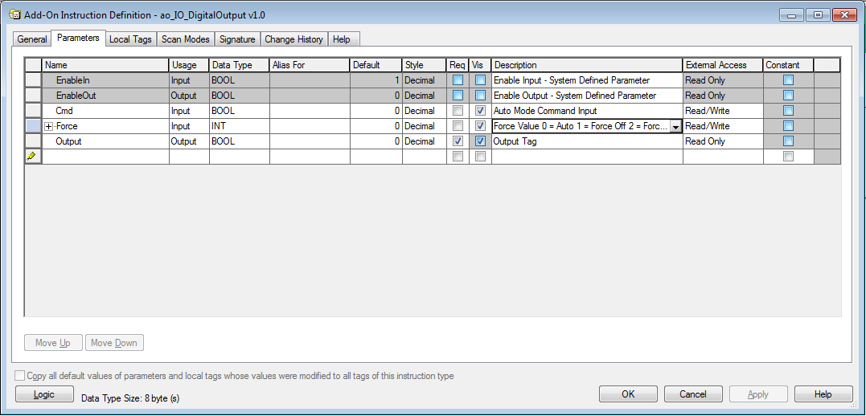The height and width of the screenshot is (416, 866).
Task: Toggle Req checkbox for EnableIn
Action: (458, 80)
